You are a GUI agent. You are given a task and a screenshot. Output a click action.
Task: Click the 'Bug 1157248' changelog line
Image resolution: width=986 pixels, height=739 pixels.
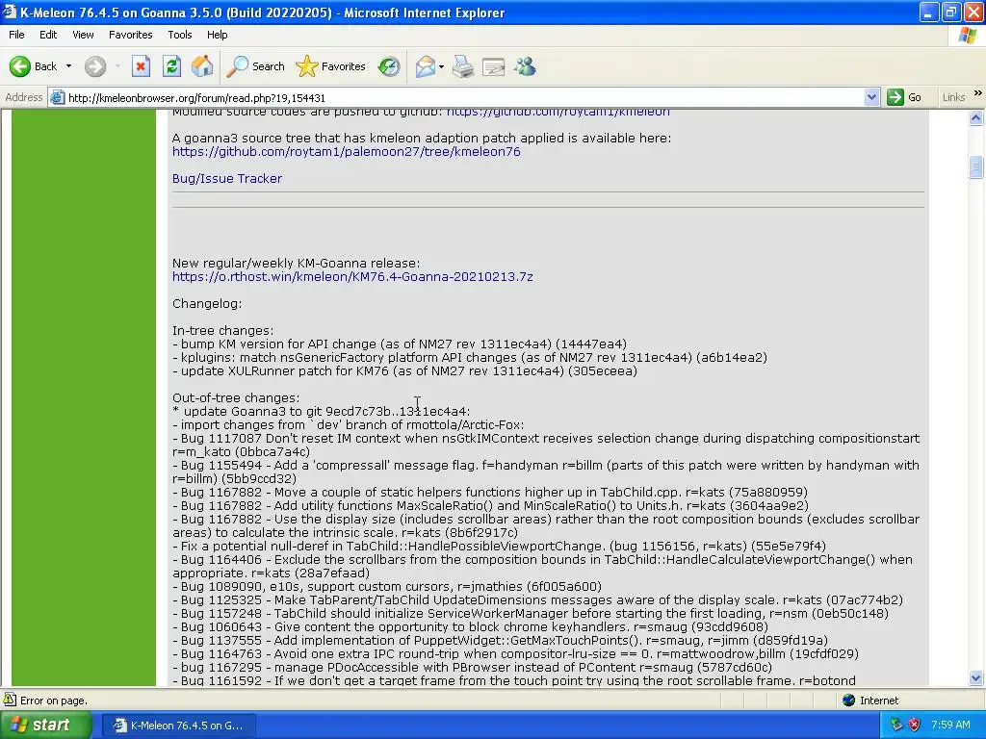[x=531, y=613]
